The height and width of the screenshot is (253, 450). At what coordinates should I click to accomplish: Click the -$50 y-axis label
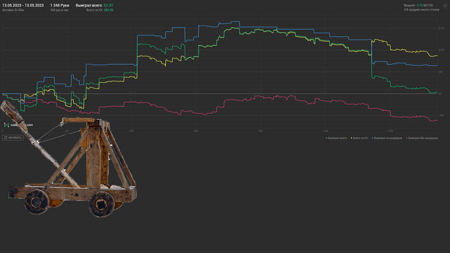441,115
